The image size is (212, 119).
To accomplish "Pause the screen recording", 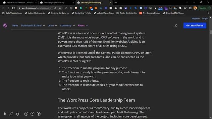I will (x=26, y=114).
